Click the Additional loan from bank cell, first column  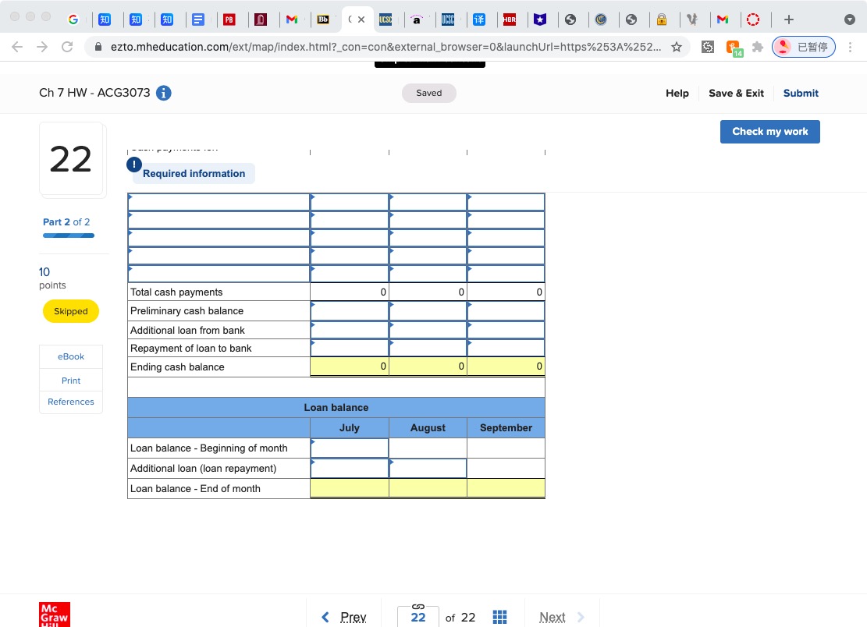[350, 330]
